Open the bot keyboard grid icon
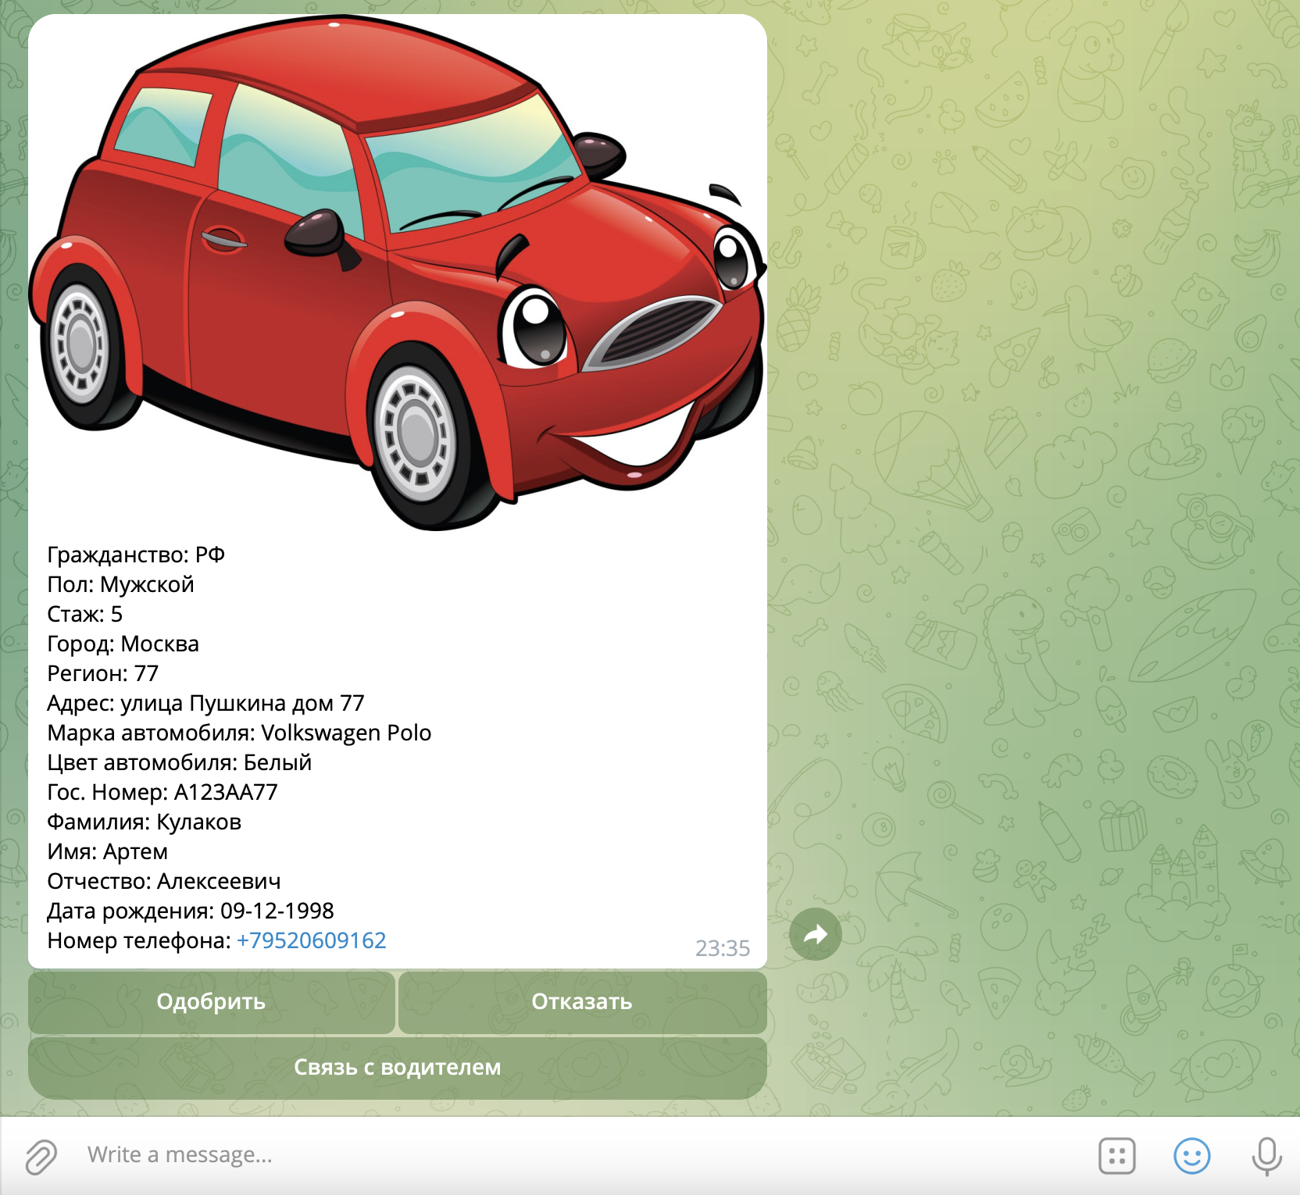Image resolution: width=1300 pixels, height=1195 pixels. click(x=1116, y=1155)
